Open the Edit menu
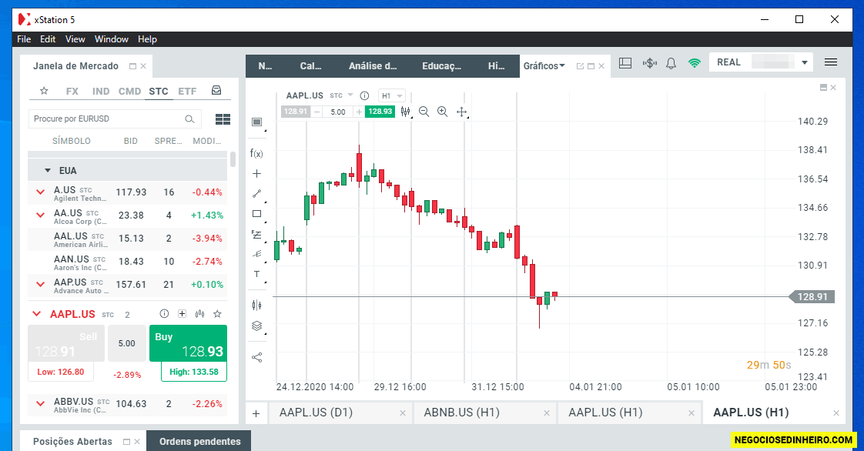864x451 pixels. point(48,39)
